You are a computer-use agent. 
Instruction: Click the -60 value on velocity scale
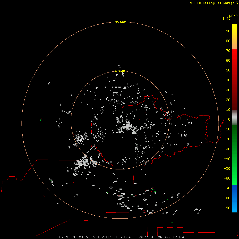227,178
